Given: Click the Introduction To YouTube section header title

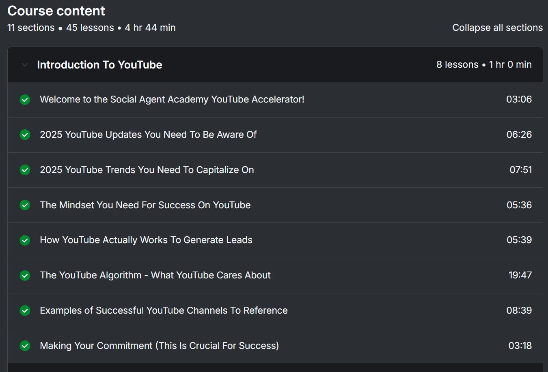Looking at the screenshot, I should point(99,65).
